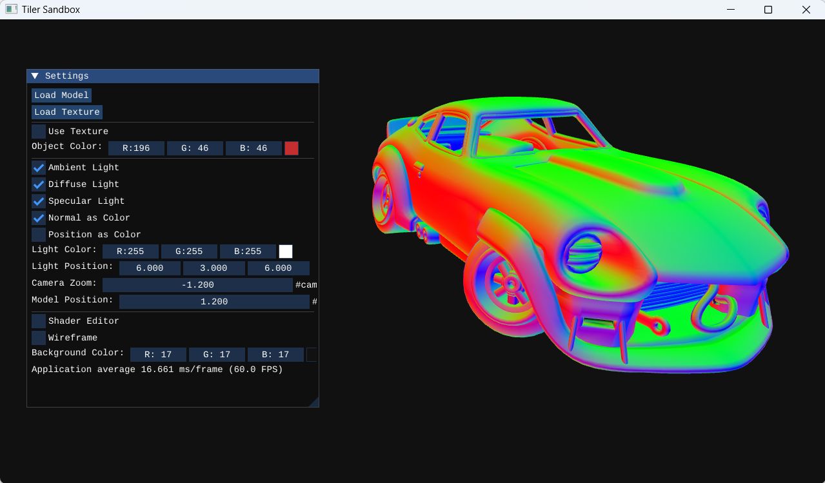This screenshot has width=825, height=483.
Task: Maximize the Tiler Sandbox window
Action: (x=768, y=10)
